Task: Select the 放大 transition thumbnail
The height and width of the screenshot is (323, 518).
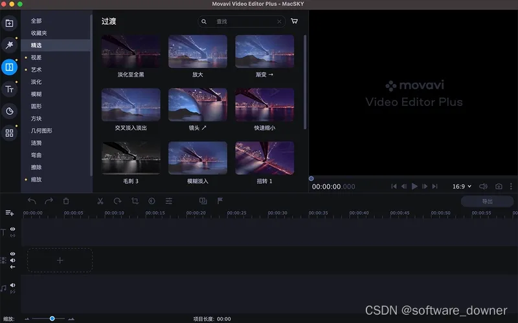Action: click(x=197, y=52)
